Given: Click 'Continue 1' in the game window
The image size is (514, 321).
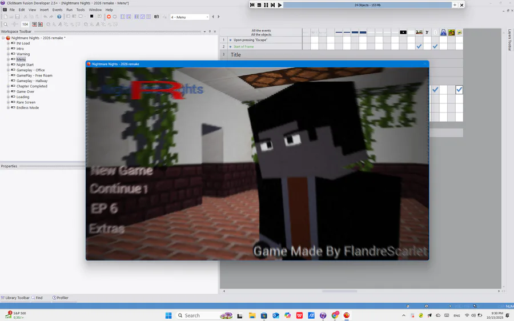Looking at the screenshot, I should point(119,188).
